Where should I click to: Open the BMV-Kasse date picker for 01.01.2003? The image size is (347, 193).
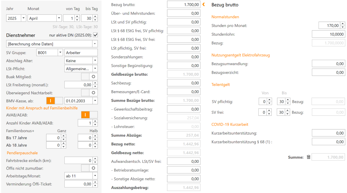pyautogui.click(x=95, y=101)
